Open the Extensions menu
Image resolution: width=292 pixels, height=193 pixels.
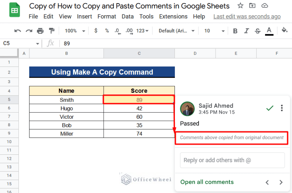[173, 16]
